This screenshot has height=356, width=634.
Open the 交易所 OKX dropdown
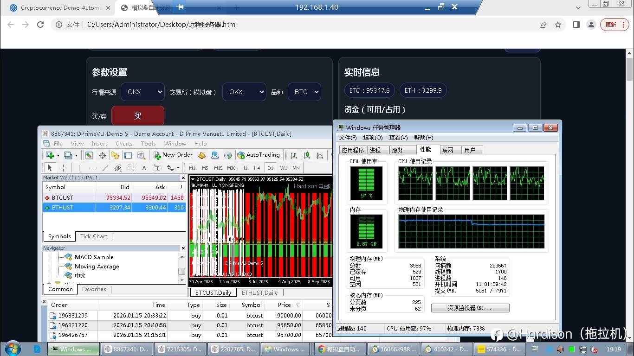click(x=244, y=92)
